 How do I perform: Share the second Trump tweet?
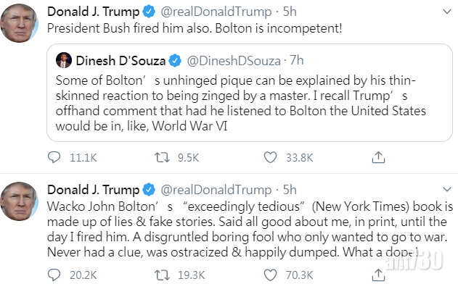click(378, 275)
